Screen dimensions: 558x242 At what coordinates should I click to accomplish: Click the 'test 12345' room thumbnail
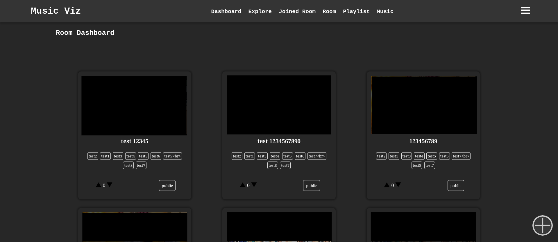tap(134, 105)
